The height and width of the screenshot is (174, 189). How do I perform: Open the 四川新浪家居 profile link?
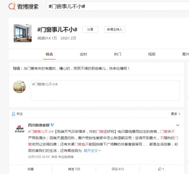(37, 125)
